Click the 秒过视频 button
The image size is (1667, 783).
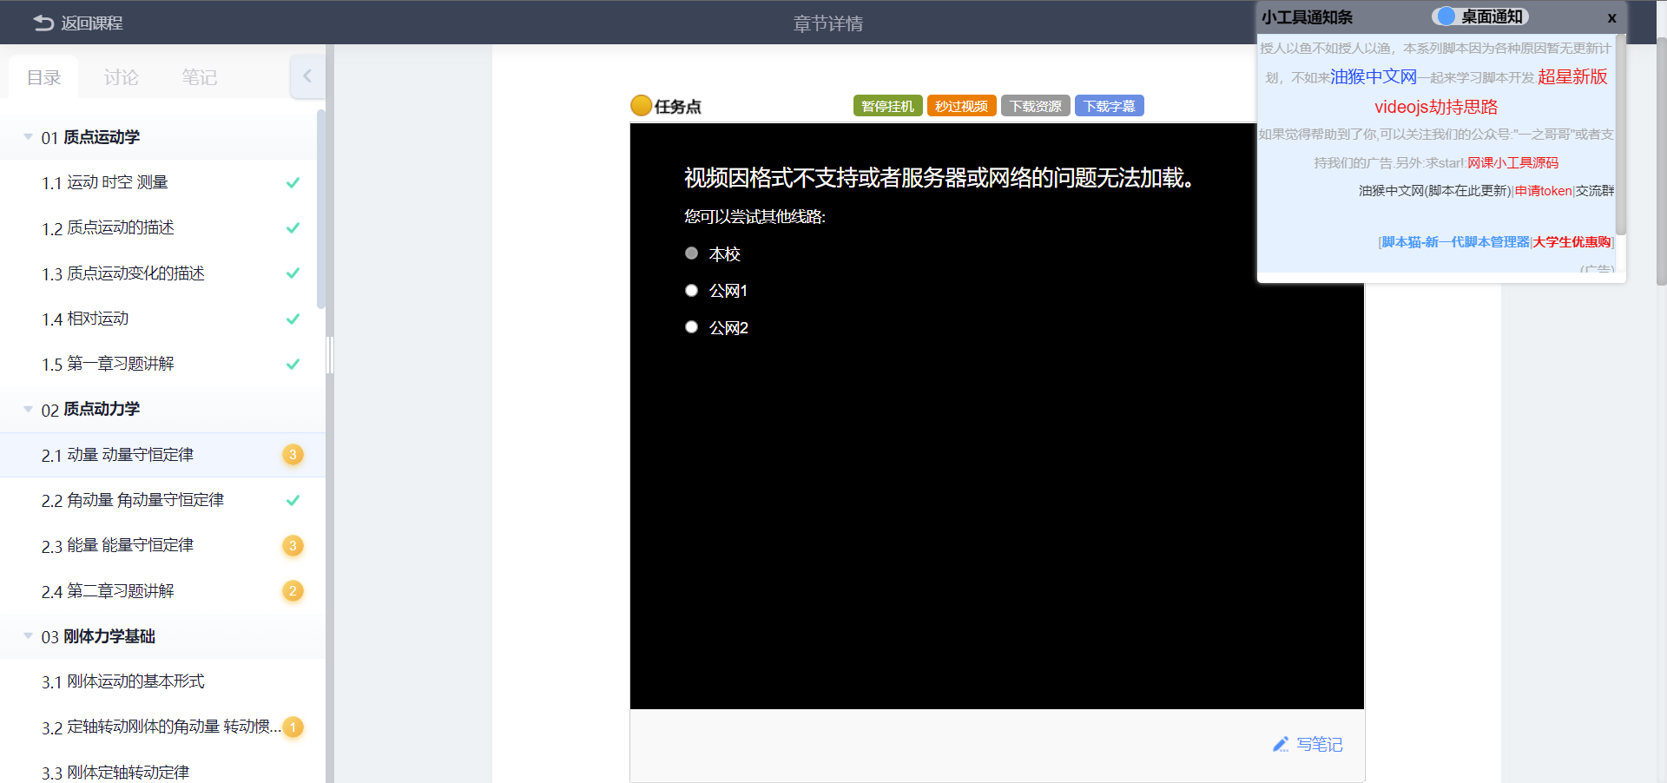pyautogui.click(x=961, y=106)
